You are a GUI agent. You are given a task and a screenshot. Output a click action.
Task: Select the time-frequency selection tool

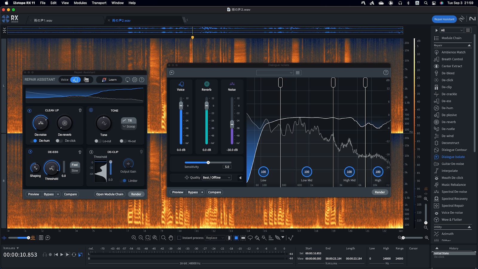[x=236, y=238]
